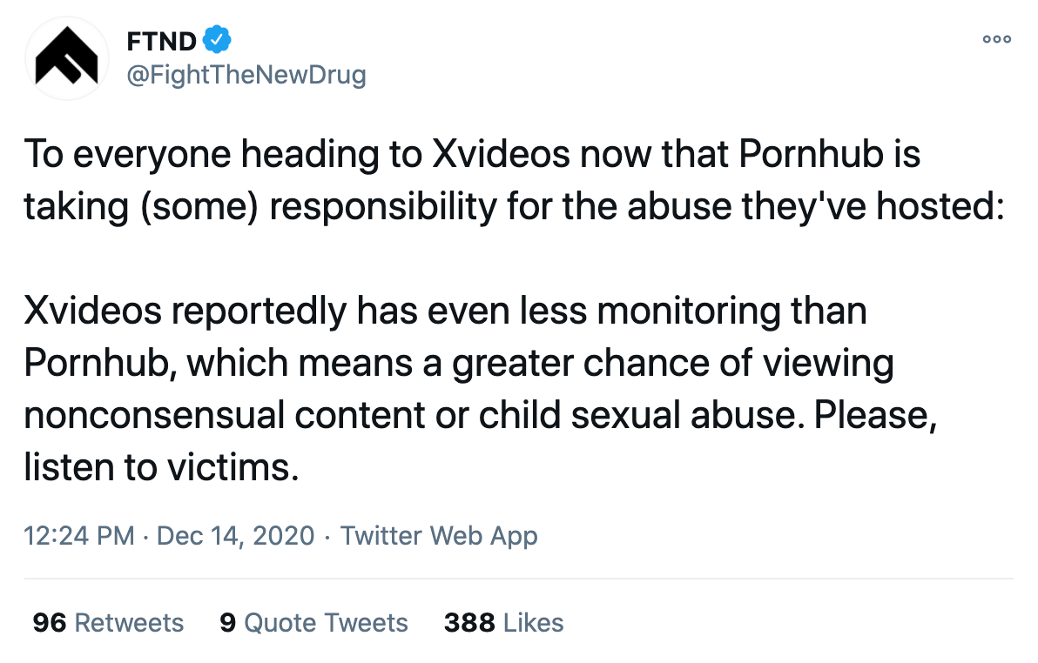This screenshot has height=663, width=1038.
Task: Click the FTND display name
Action: coord(161,41)
